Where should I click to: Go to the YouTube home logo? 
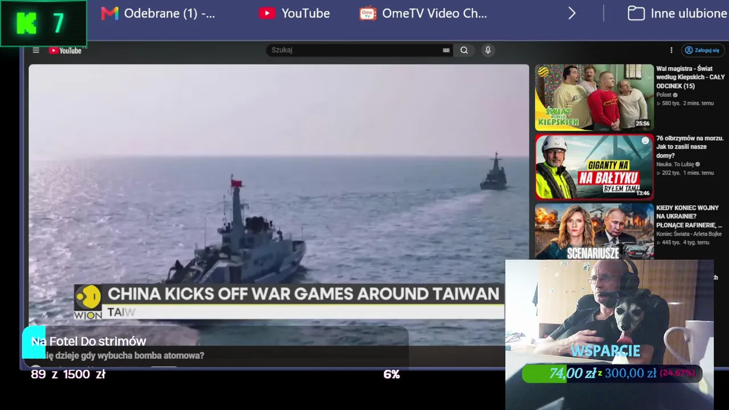[65, 50]
